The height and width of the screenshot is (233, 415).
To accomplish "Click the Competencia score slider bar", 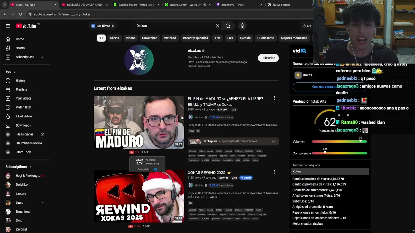I will (x=339, y=153).
